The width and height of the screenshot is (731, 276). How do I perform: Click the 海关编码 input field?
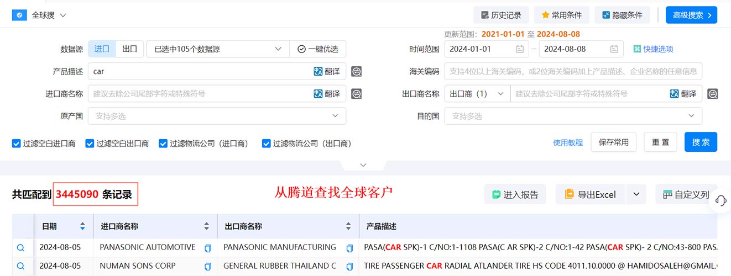point(573,71)
